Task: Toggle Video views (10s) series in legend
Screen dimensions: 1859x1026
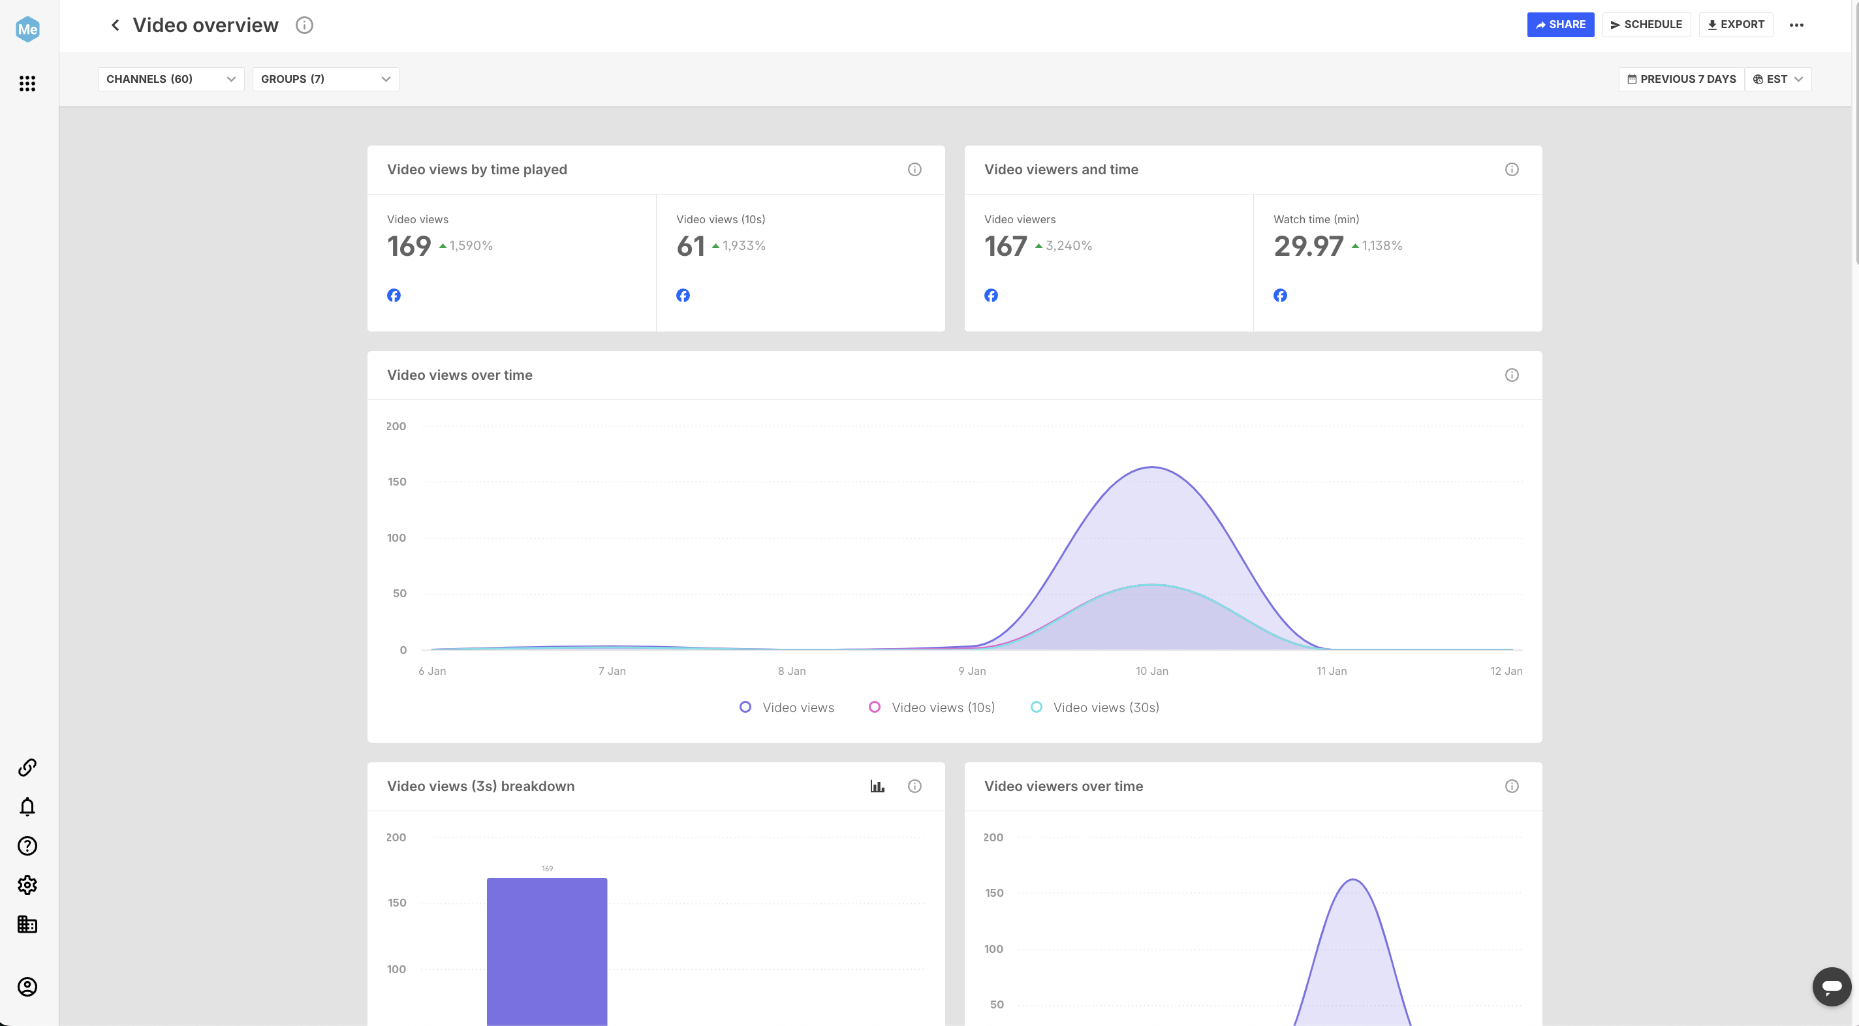Action: click(x=931, y=707)
